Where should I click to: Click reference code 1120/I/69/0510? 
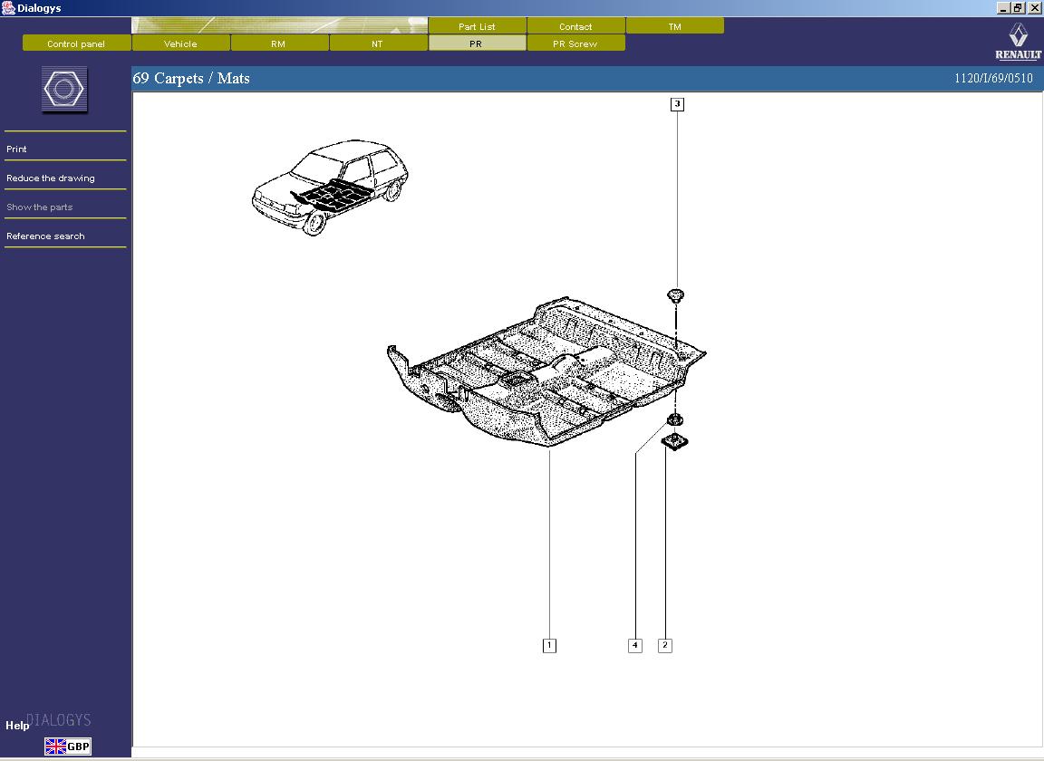(x=993, y=78)
